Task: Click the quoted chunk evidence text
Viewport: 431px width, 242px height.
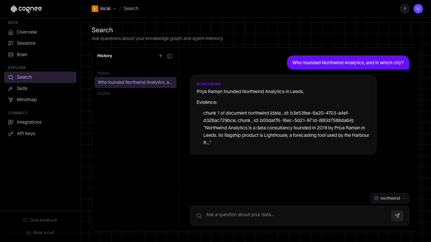Action: point(286,135)
